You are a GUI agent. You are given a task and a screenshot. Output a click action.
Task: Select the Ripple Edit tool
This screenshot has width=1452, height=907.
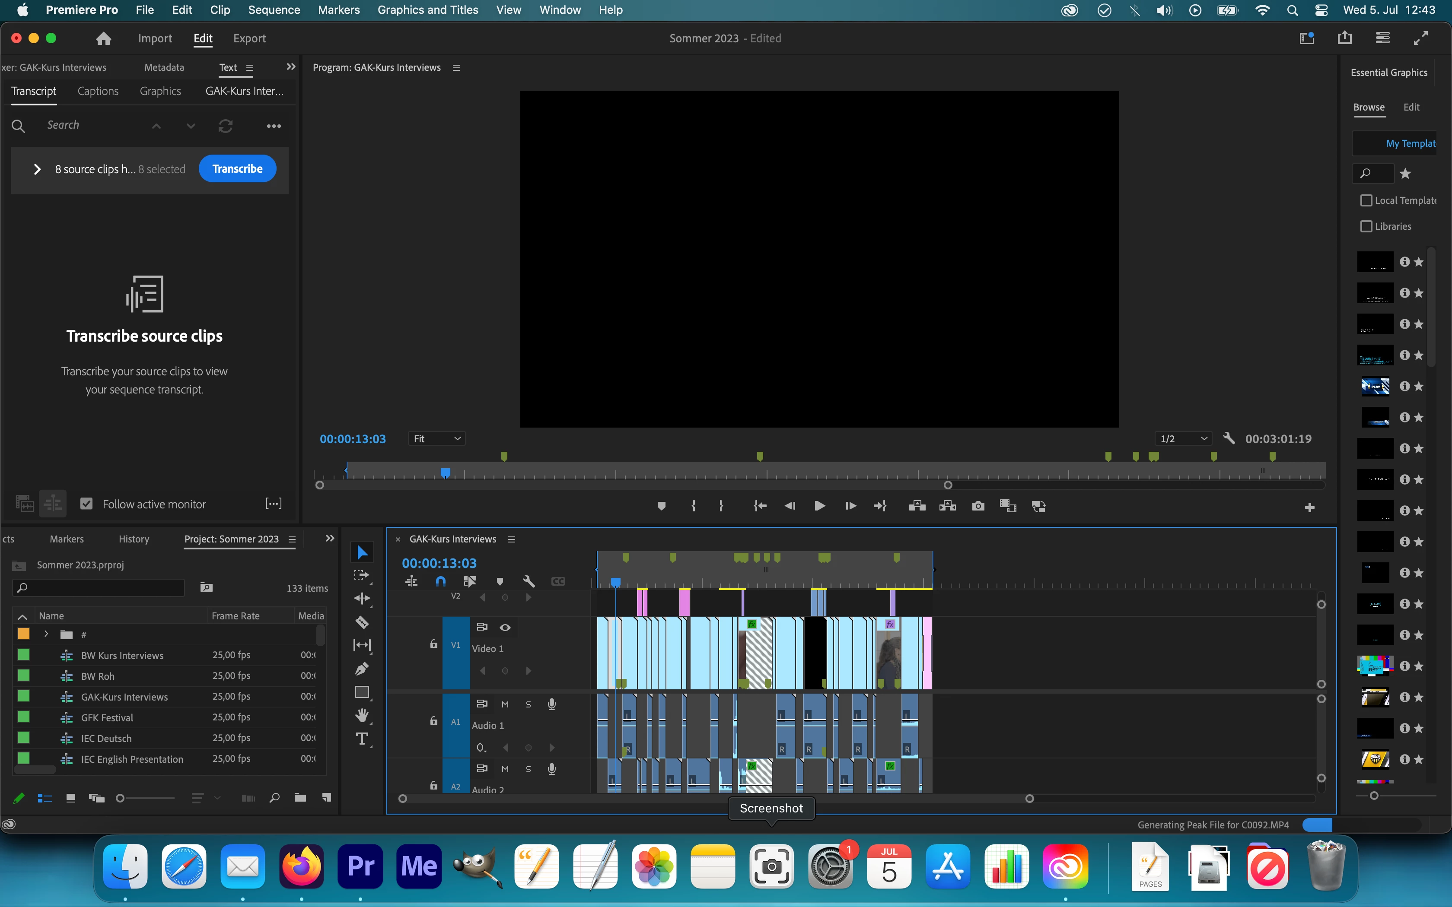pyautogui.click(x=362, y=599)
